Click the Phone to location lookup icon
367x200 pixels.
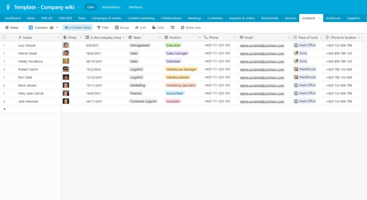[x=328, y=38]
